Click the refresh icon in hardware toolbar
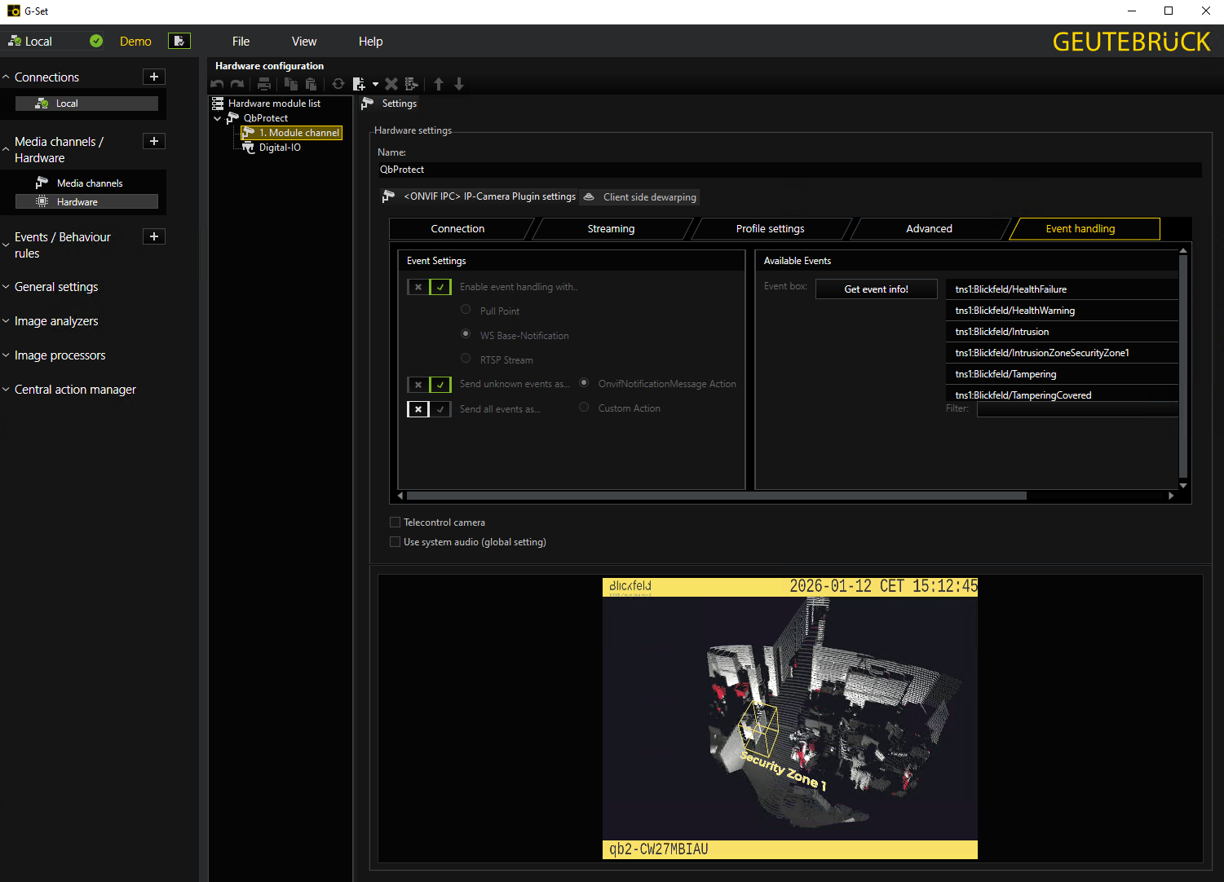The image size is (1224, 882). pyautogui.click(x=338, y=84)
